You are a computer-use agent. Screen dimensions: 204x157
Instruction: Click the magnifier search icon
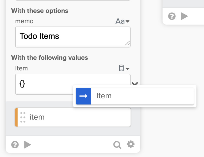[x=117, y=144]
